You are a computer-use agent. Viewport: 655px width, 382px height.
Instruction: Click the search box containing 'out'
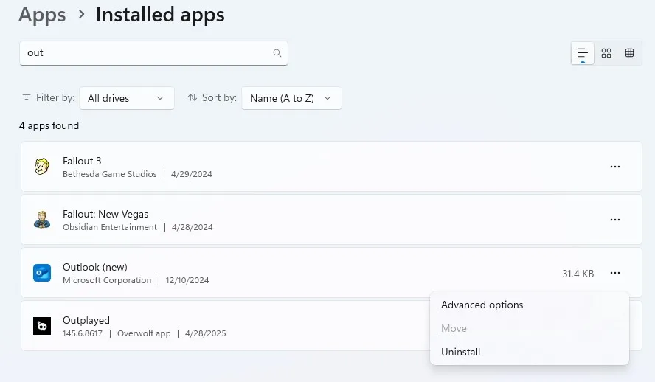[x=153, y=53]
